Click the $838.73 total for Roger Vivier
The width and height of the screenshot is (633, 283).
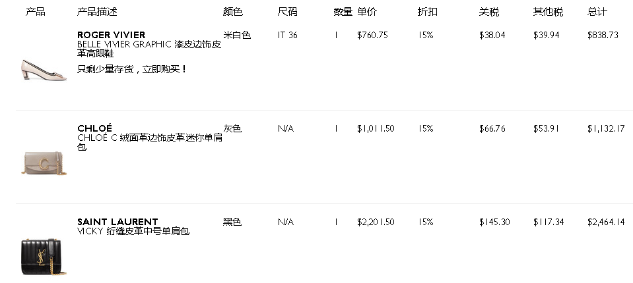[603, 35]
